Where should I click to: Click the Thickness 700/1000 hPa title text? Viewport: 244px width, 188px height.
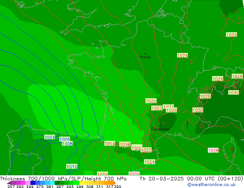pos(33,179)
